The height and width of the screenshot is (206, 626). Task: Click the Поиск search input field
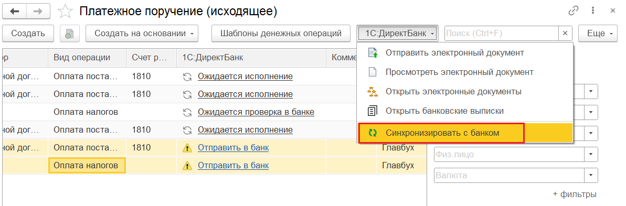coord(502,34)
